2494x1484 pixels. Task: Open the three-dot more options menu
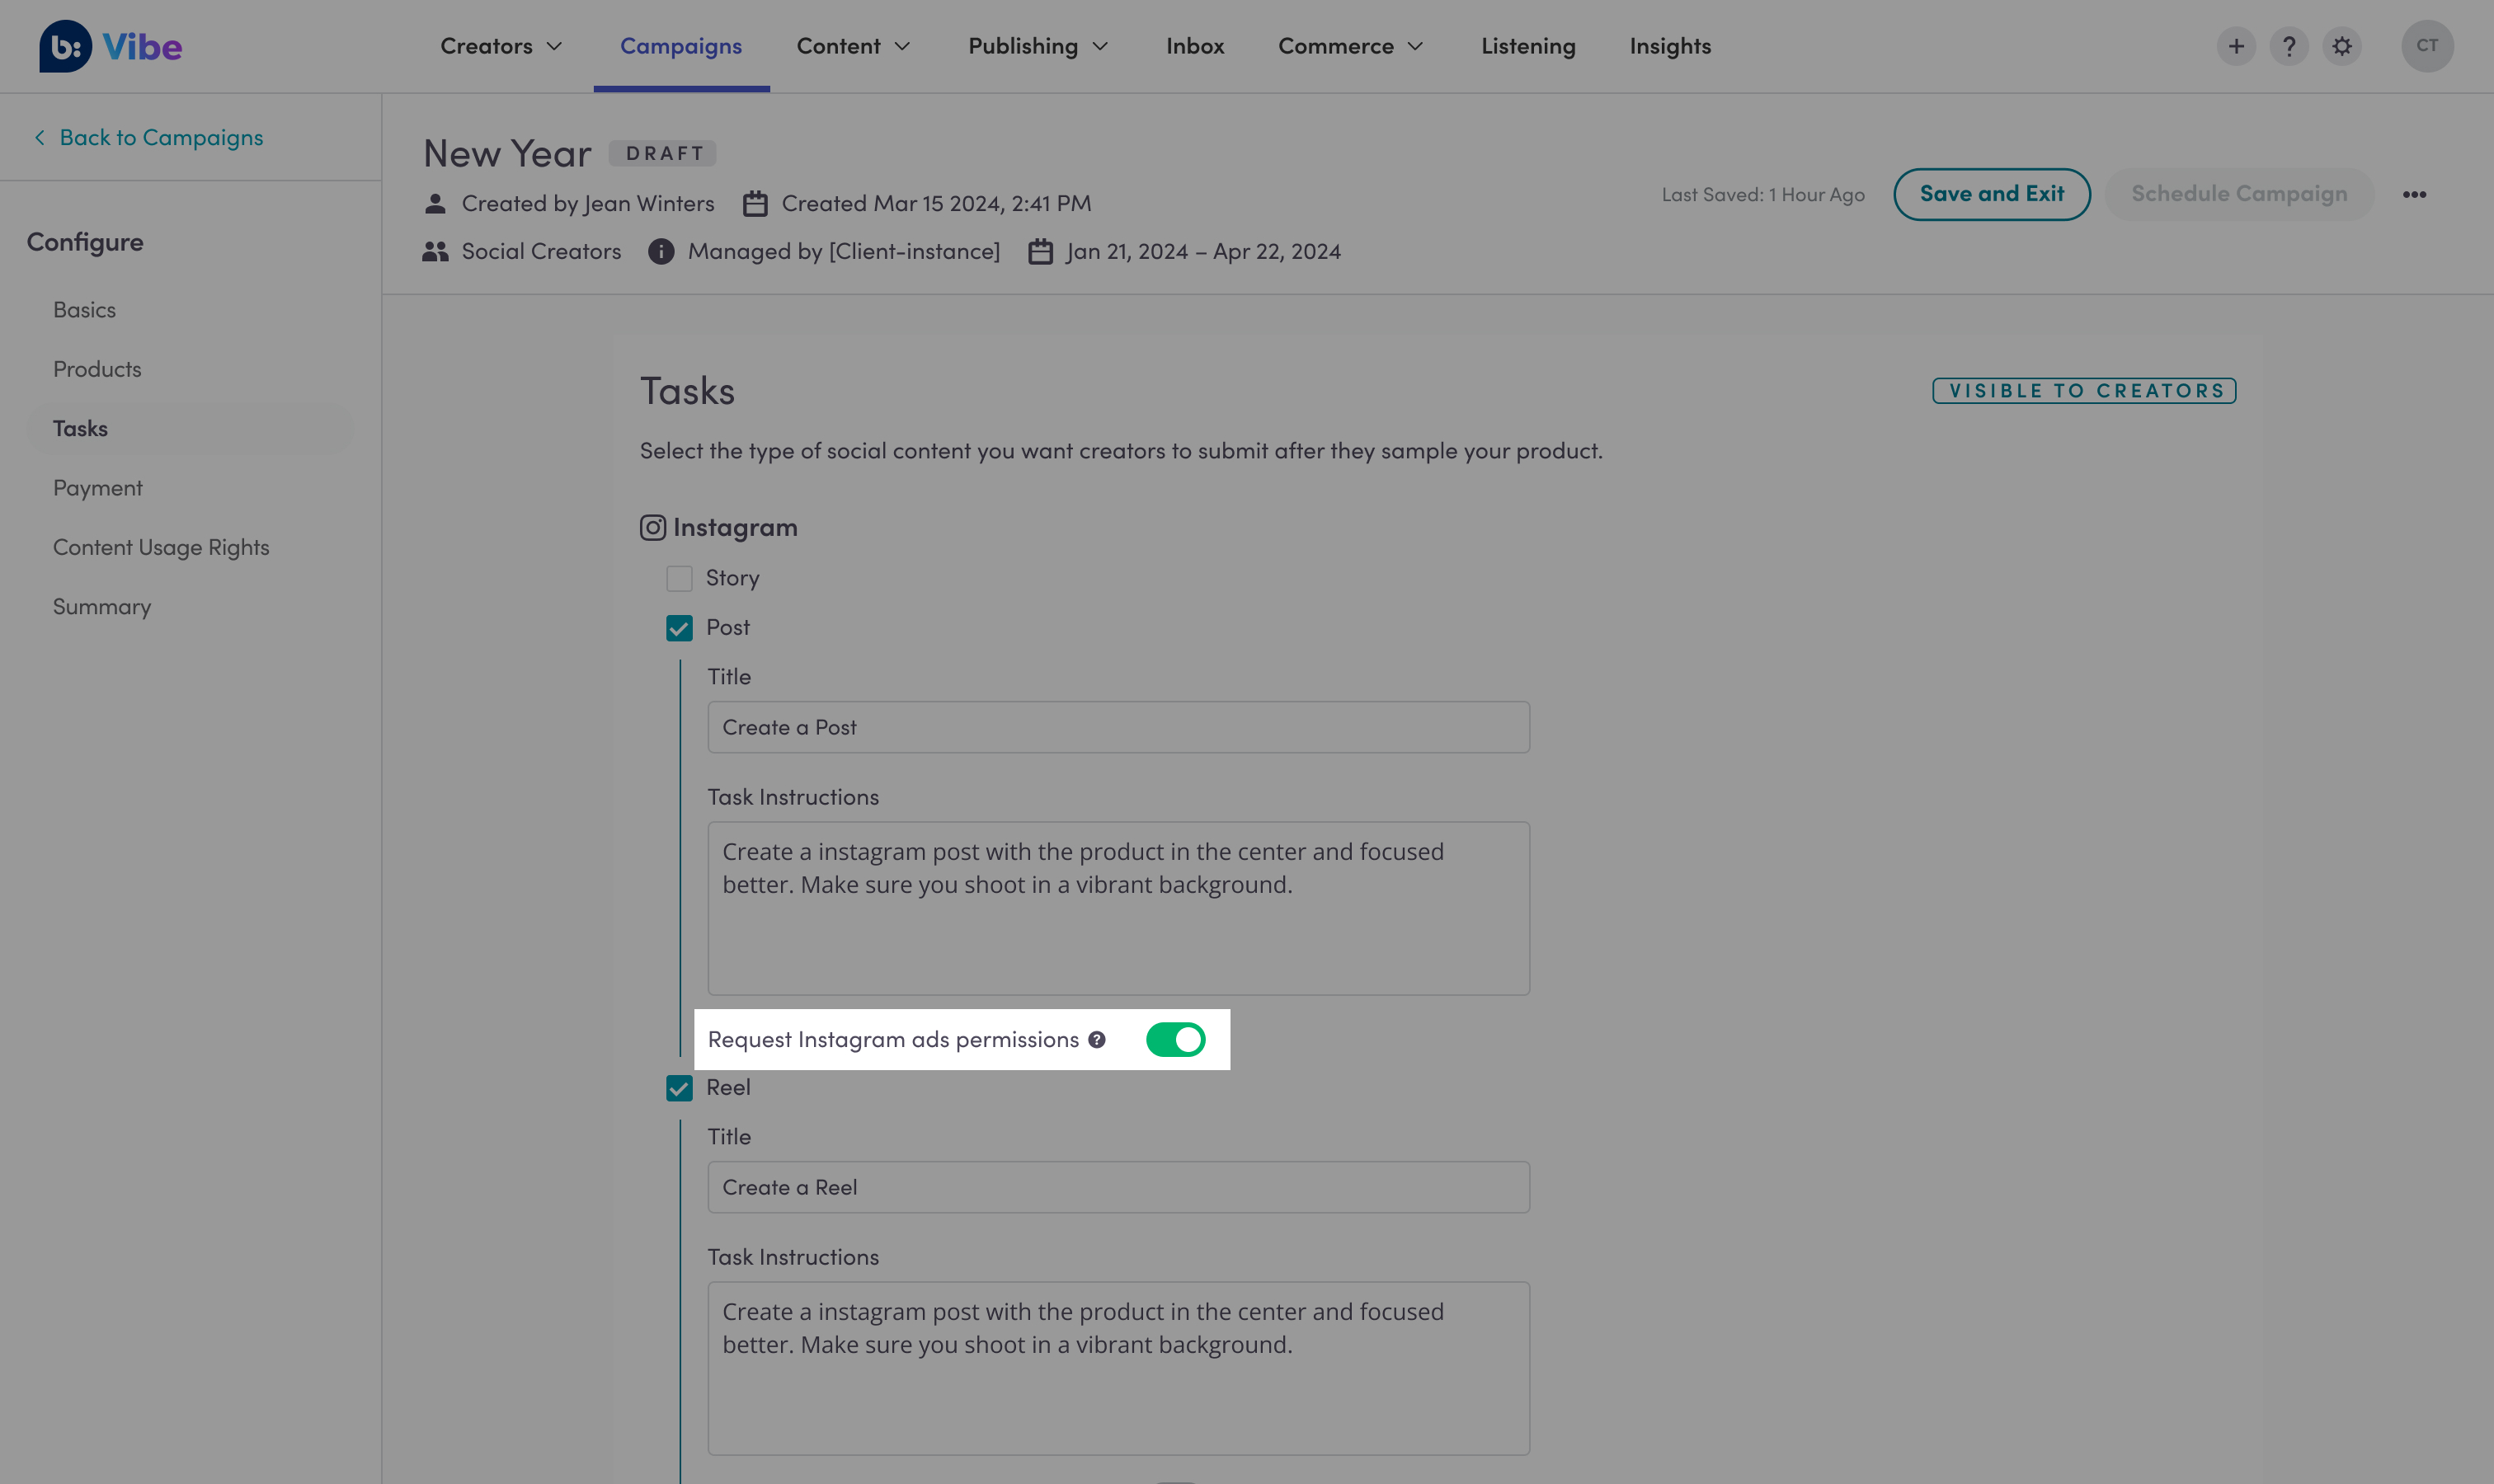point(2414,194)
